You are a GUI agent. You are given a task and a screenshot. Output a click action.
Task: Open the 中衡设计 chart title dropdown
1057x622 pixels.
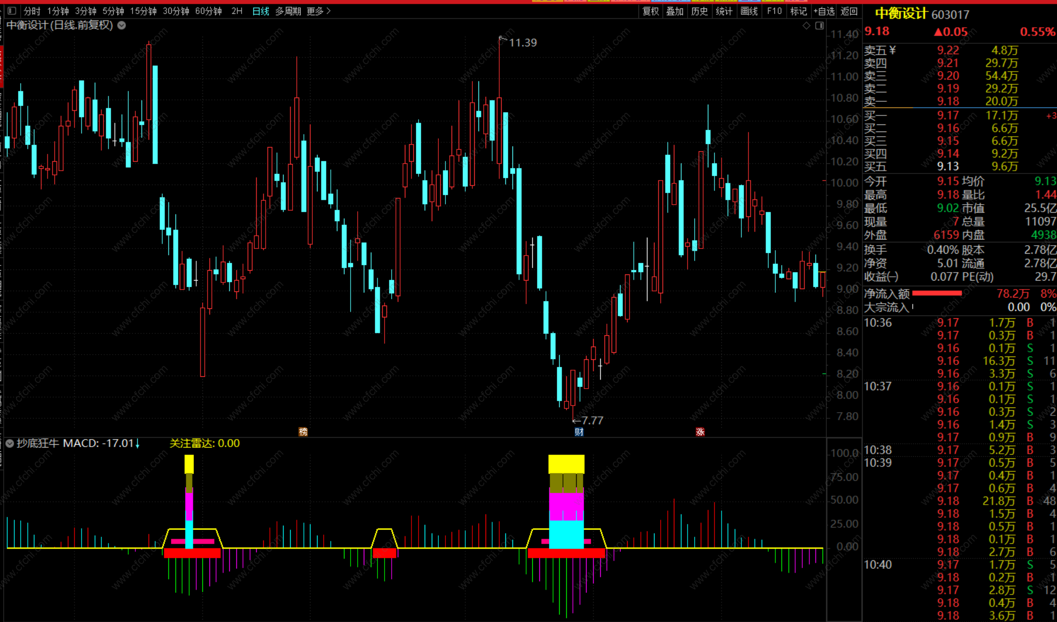122,25
